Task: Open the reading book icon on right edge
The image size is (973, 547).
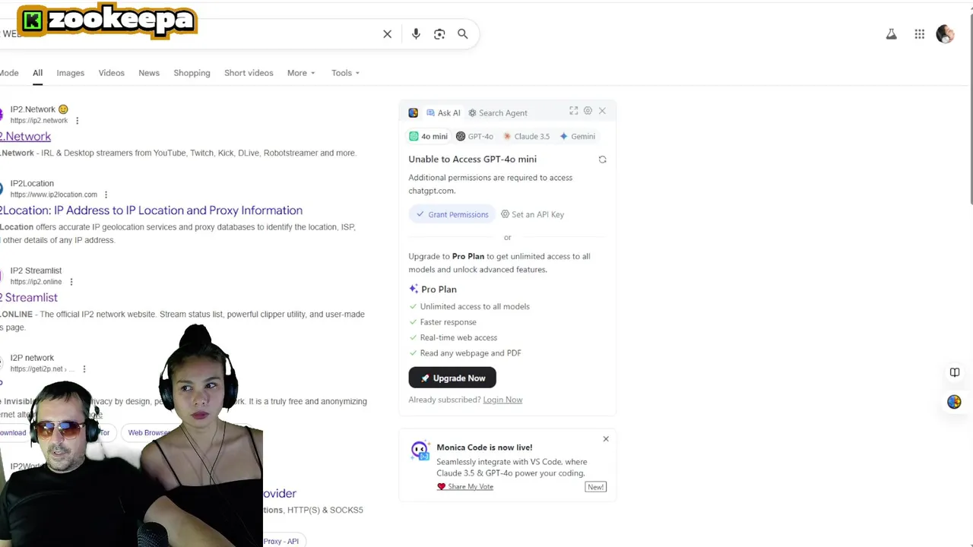Action: click(955, 372)
